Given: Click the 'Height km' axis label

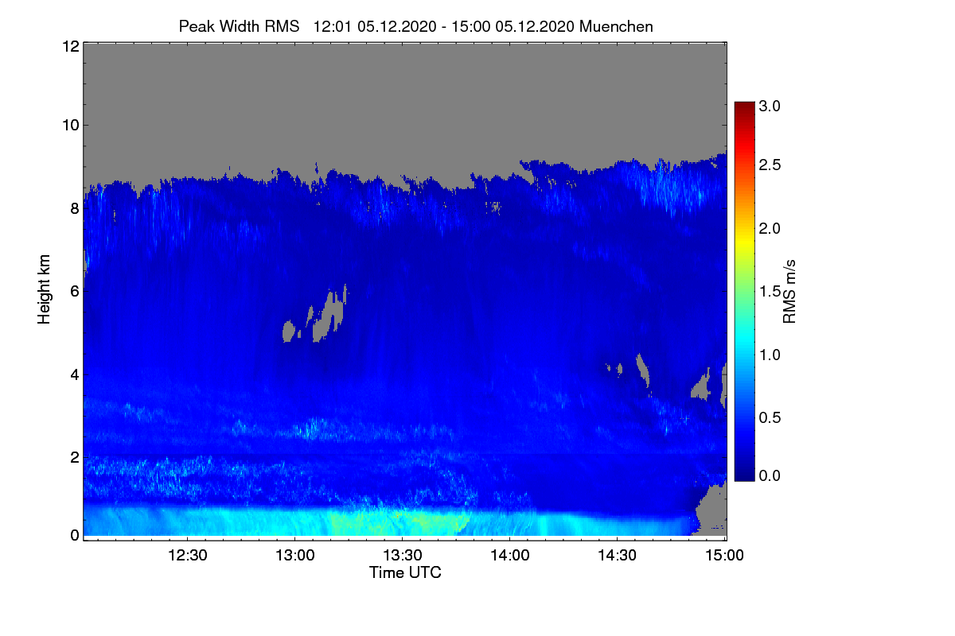Looking at the screenshot, I should (x=45, y=290).
